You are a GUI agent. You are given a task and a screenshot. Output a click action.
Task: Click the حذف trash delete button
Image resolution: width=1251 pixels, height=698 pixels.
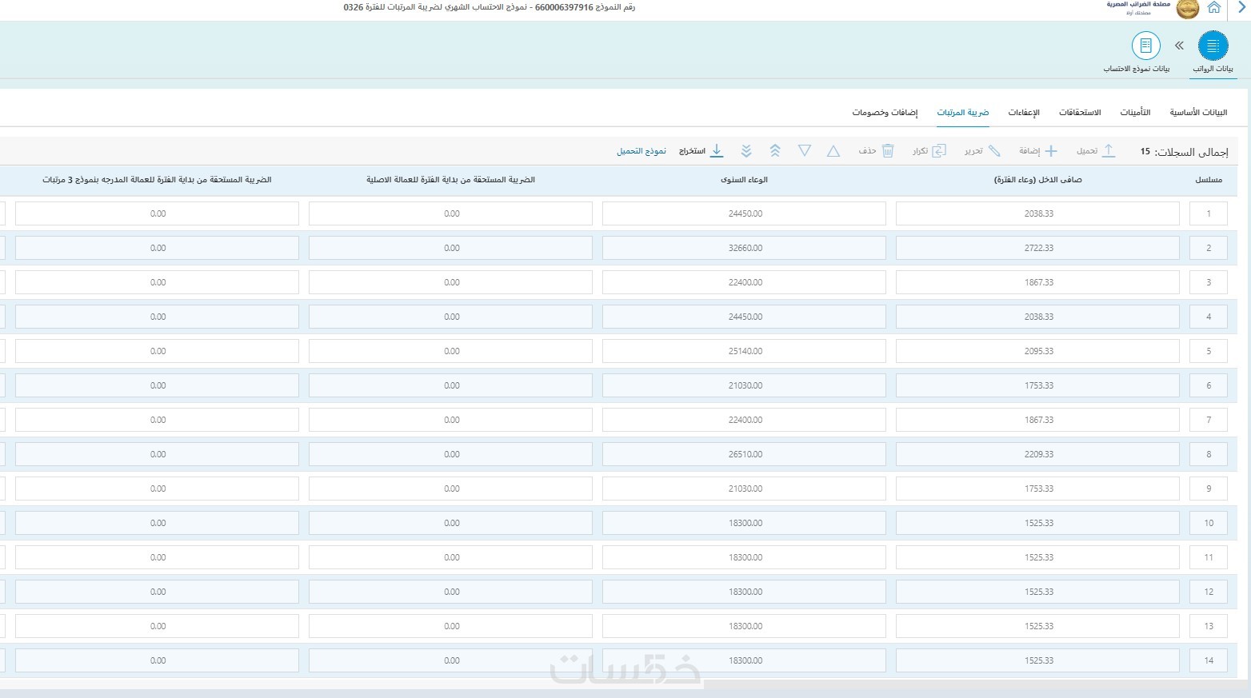click(877, 150)
